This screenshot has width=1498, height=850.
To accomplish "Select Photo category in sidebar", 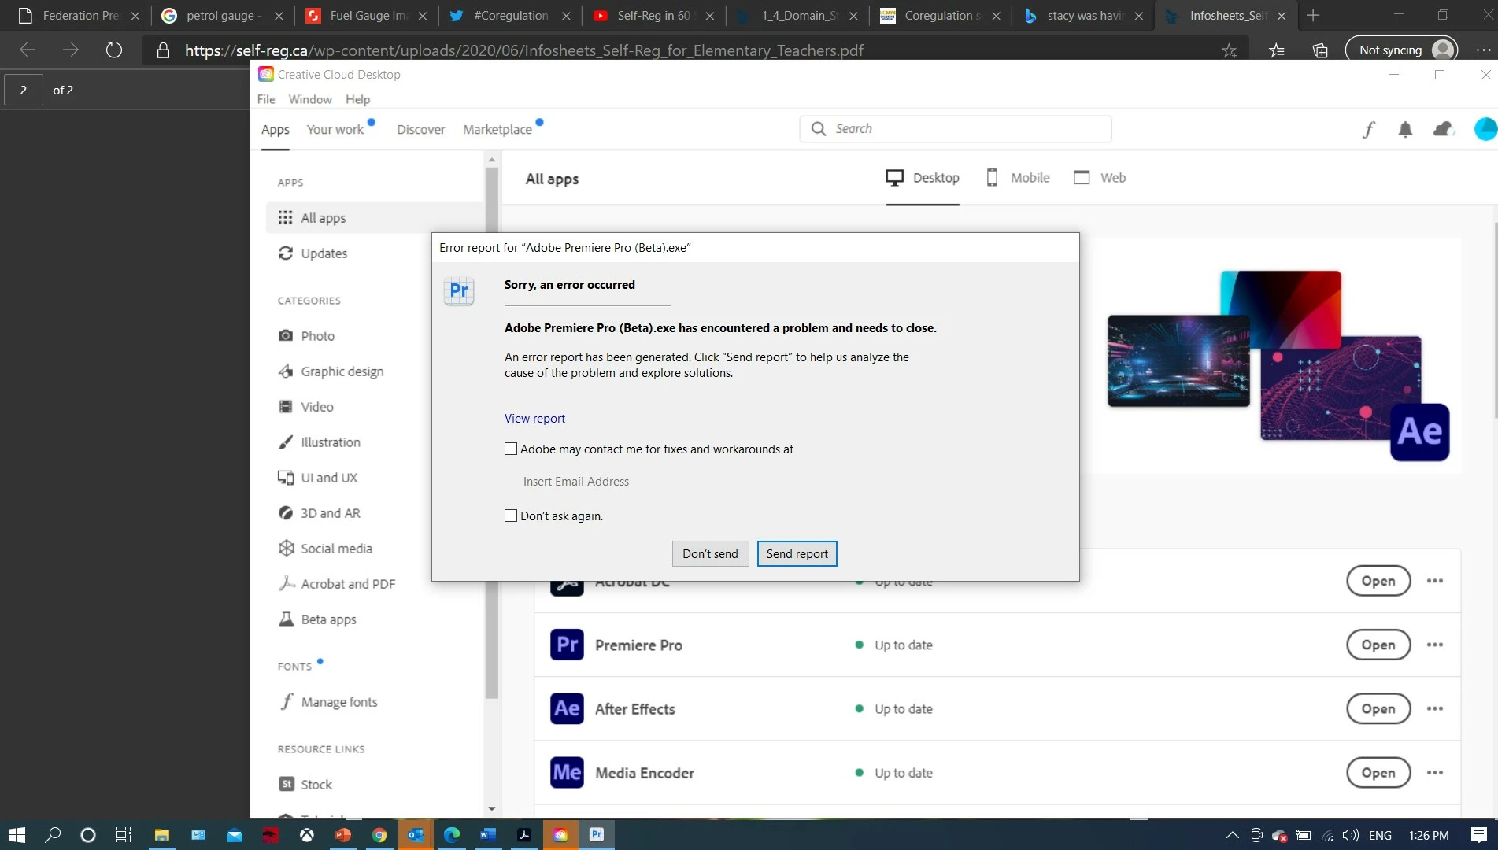I will 317,336.
